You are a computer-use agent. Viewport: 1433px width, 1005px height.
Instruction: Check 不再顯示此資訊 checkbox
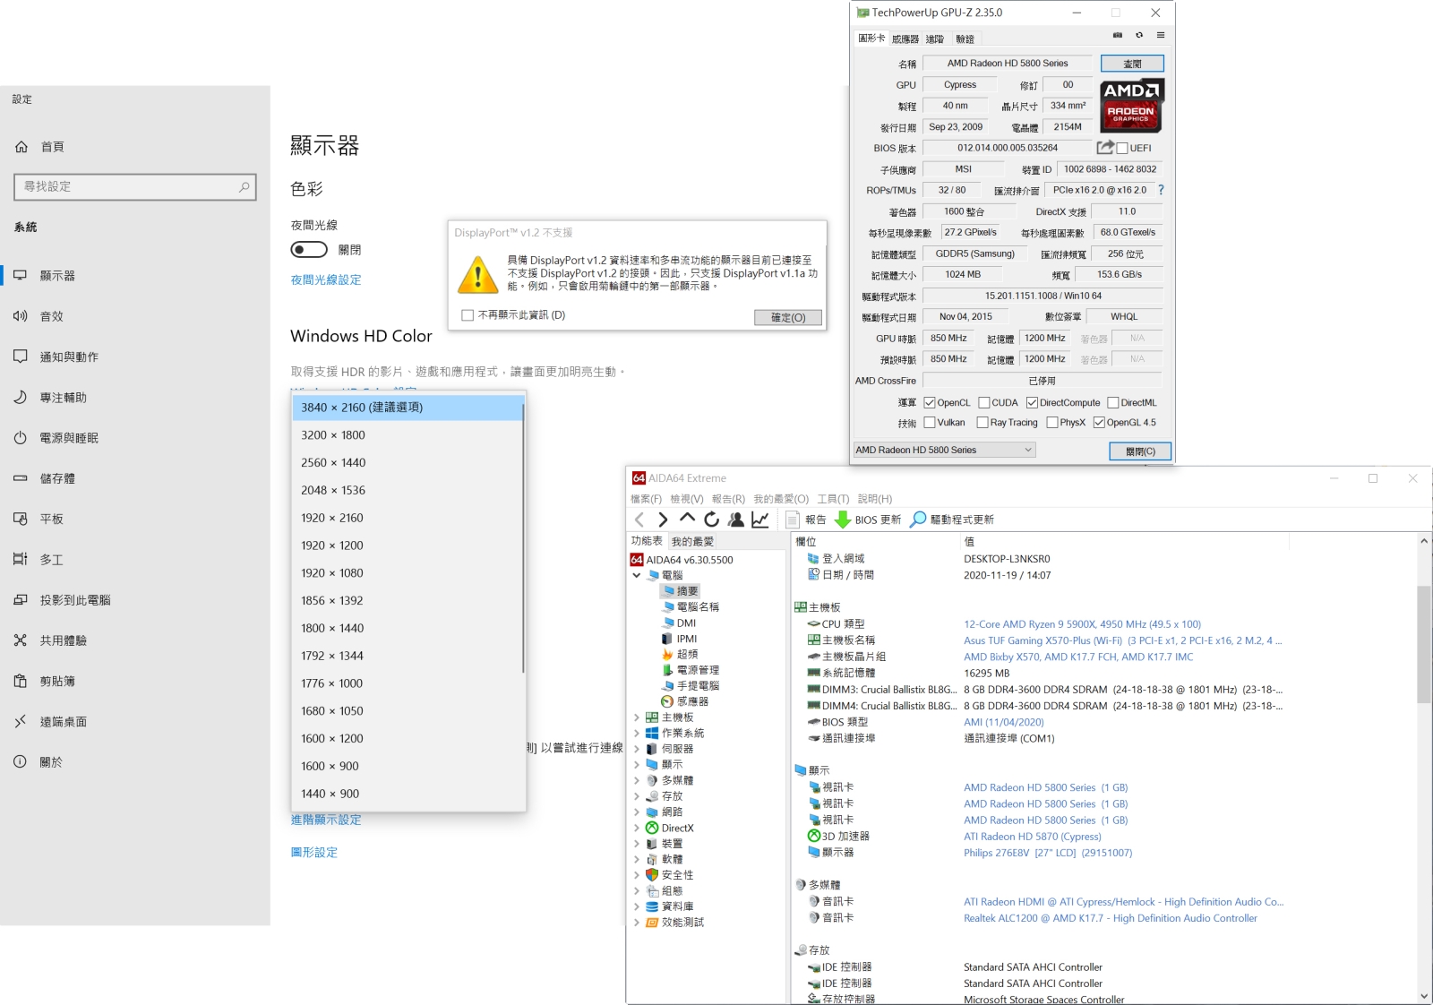[468, 315]
